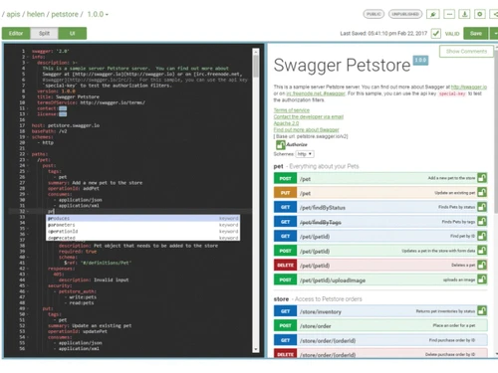
Task: Go to 'helen' breadcrumb link
Action: tap(36, 14)
